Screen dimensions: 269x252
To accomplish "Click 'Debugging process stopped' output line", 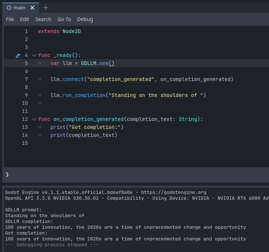I will tap(52, 245).
